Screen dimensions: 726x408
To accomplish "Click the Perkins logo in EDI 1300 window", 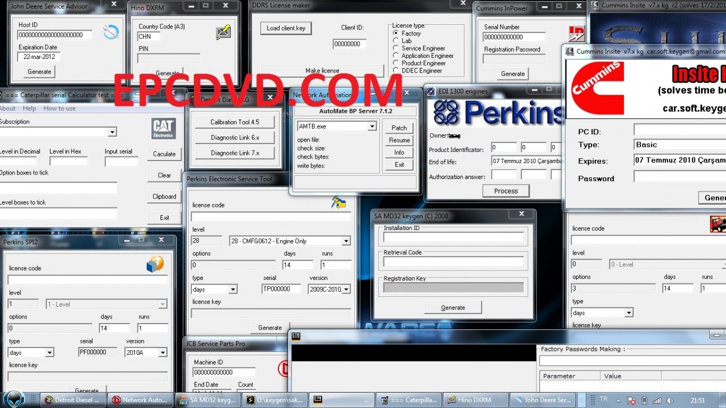I will click(497, 112).
